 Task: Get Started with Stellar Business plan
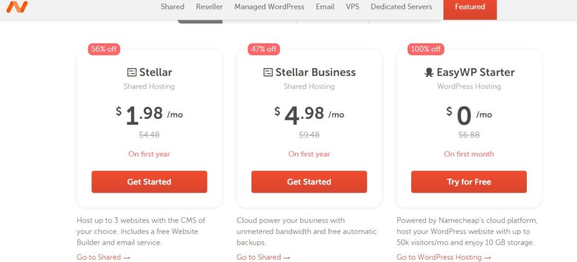click(x=309, y=182)
